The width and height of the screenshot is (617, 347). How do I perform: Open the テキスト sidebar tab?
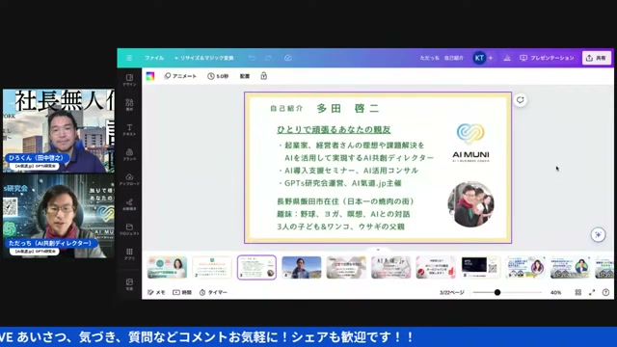tap(129, 129)
